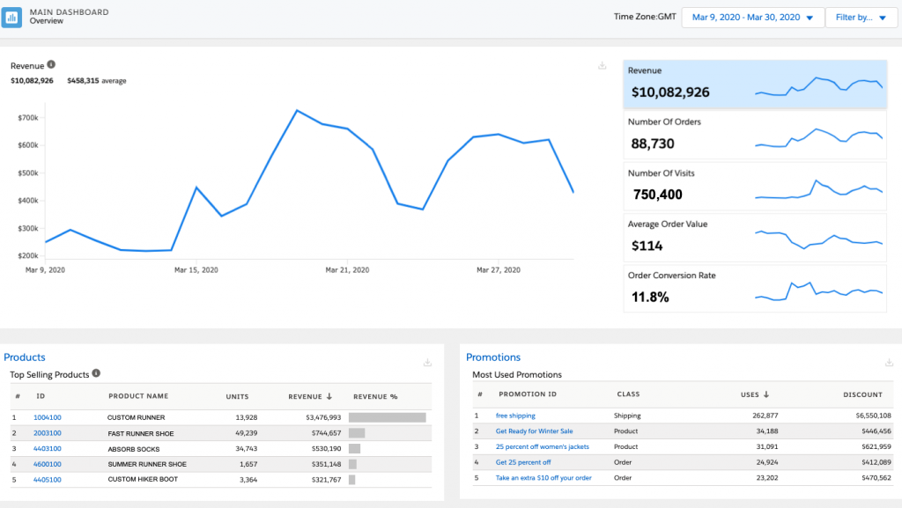902x508 pixels.
Task: Show the Average Order Value metric
Action: click(x=754, y=238)
